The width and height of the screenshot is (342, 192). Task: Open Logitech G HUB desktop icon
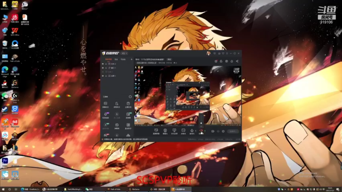pyautogui.click(x=15, y=97)
